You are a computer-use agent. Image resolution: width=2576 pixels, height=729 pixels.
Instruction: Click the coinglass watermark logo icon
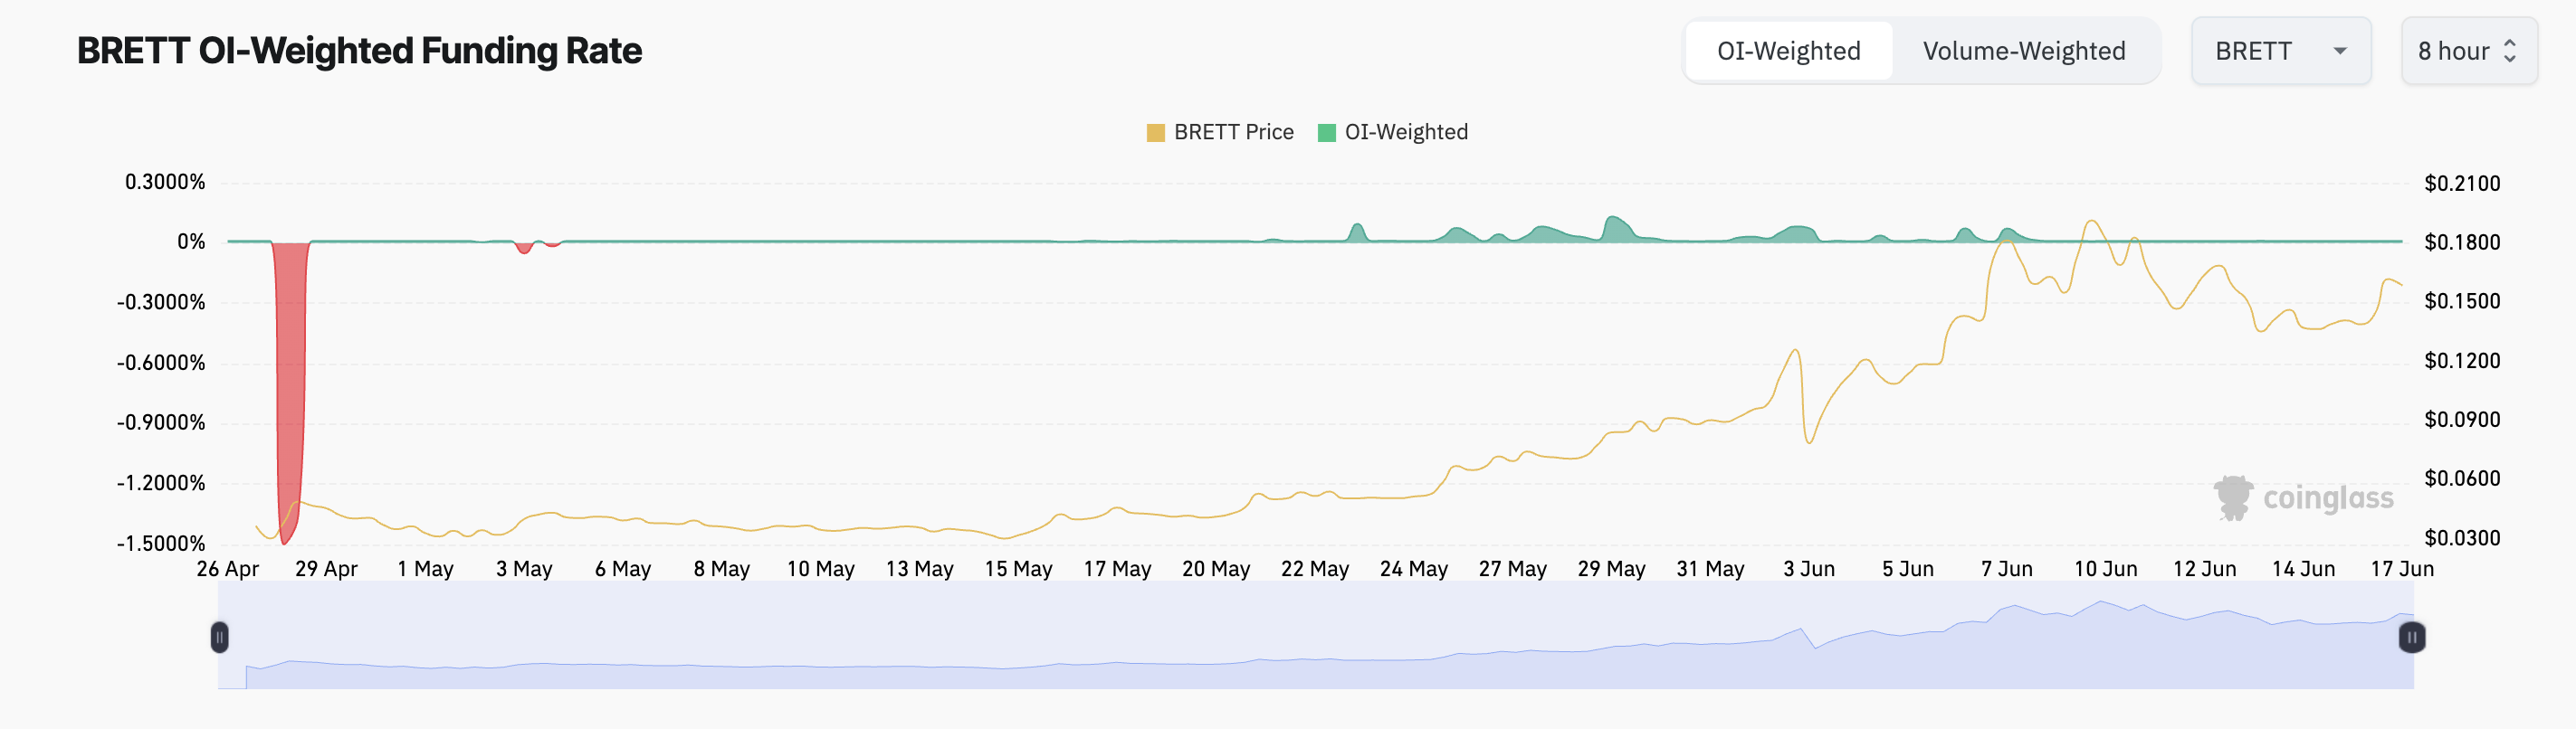(x=2232, y=497)
